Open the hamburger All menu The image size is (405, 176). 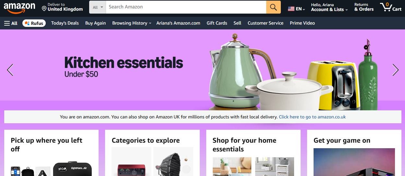click(11, 23)
